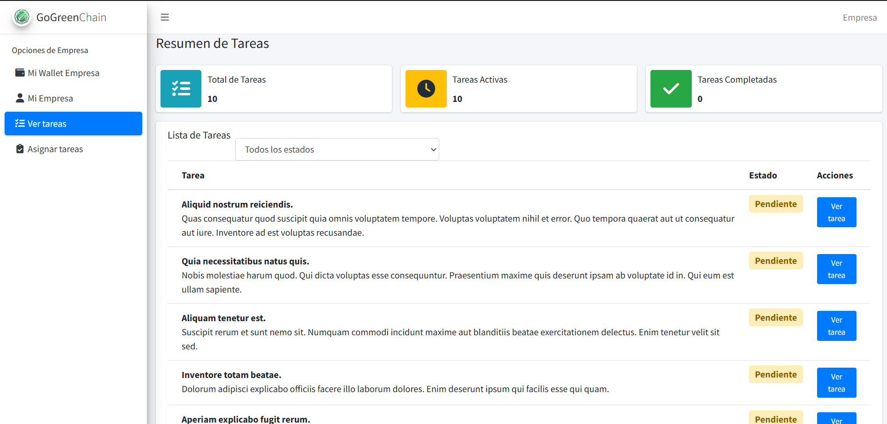Screen dimensions: 887x424
Task: Click the Lista de Tareas heading
Action: 199,135
